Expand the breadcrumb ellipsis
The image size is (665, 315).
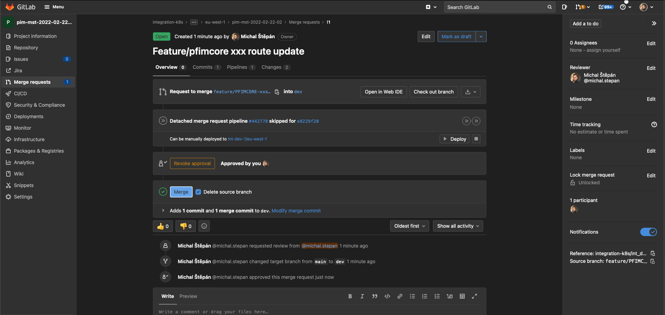pyautogui.click(x=194, y=22)
